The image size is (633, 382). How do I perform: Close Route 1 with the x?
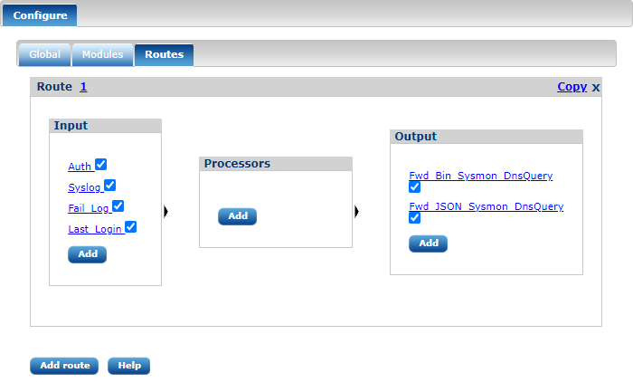click(x=596, y=87)
